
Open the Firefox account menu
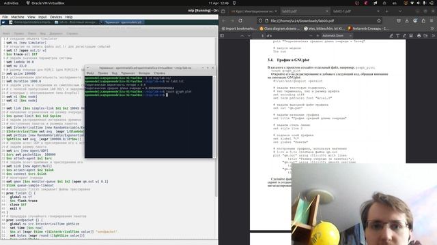pos(415,20)
